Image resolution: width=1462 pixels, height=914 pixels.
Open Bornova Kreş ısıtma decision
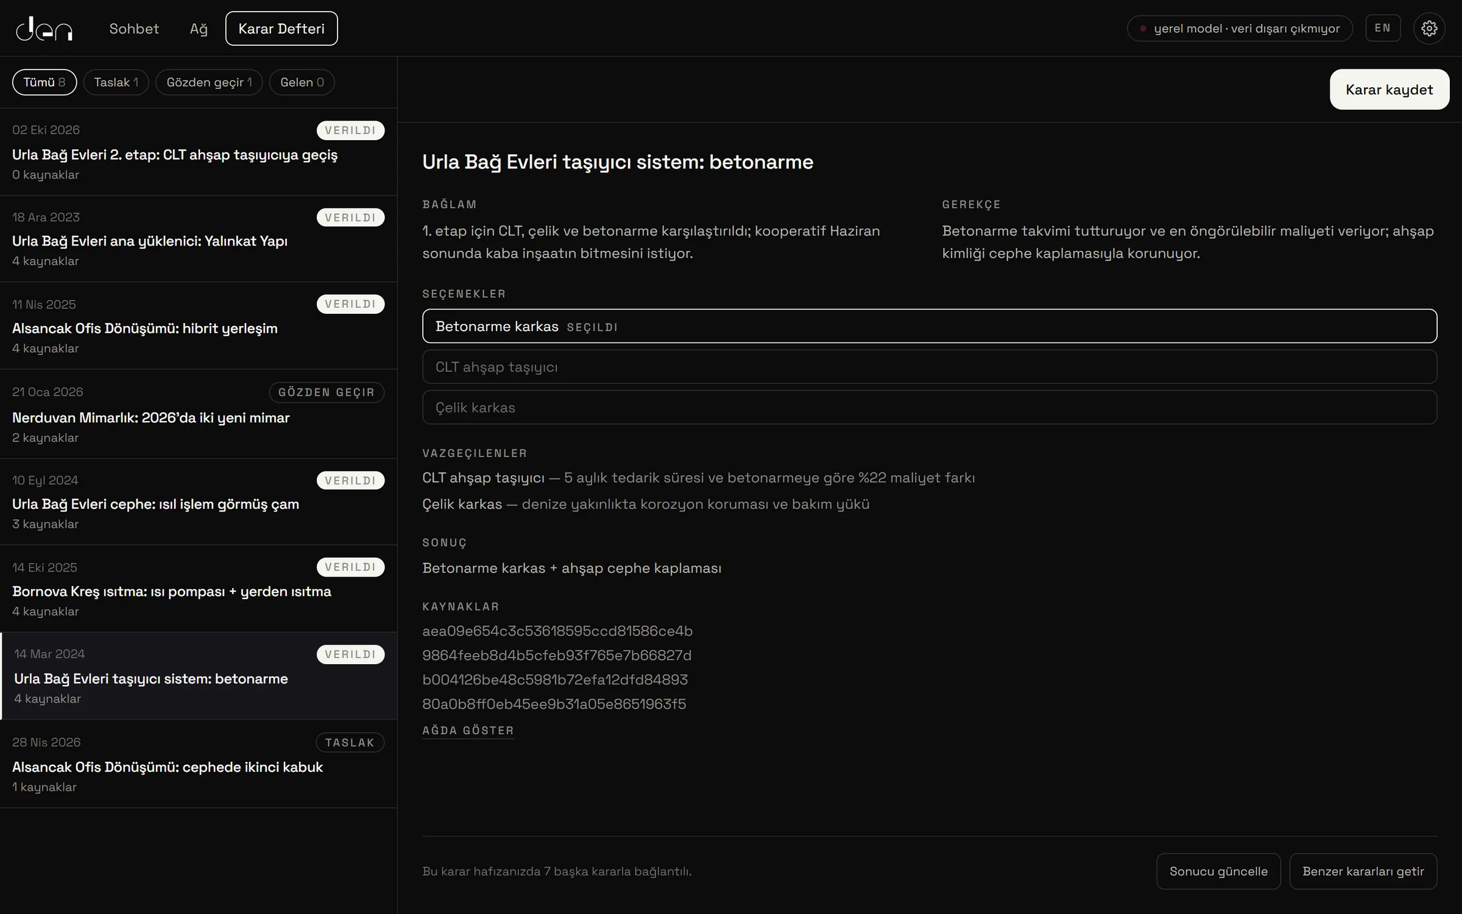click(199, 589)
